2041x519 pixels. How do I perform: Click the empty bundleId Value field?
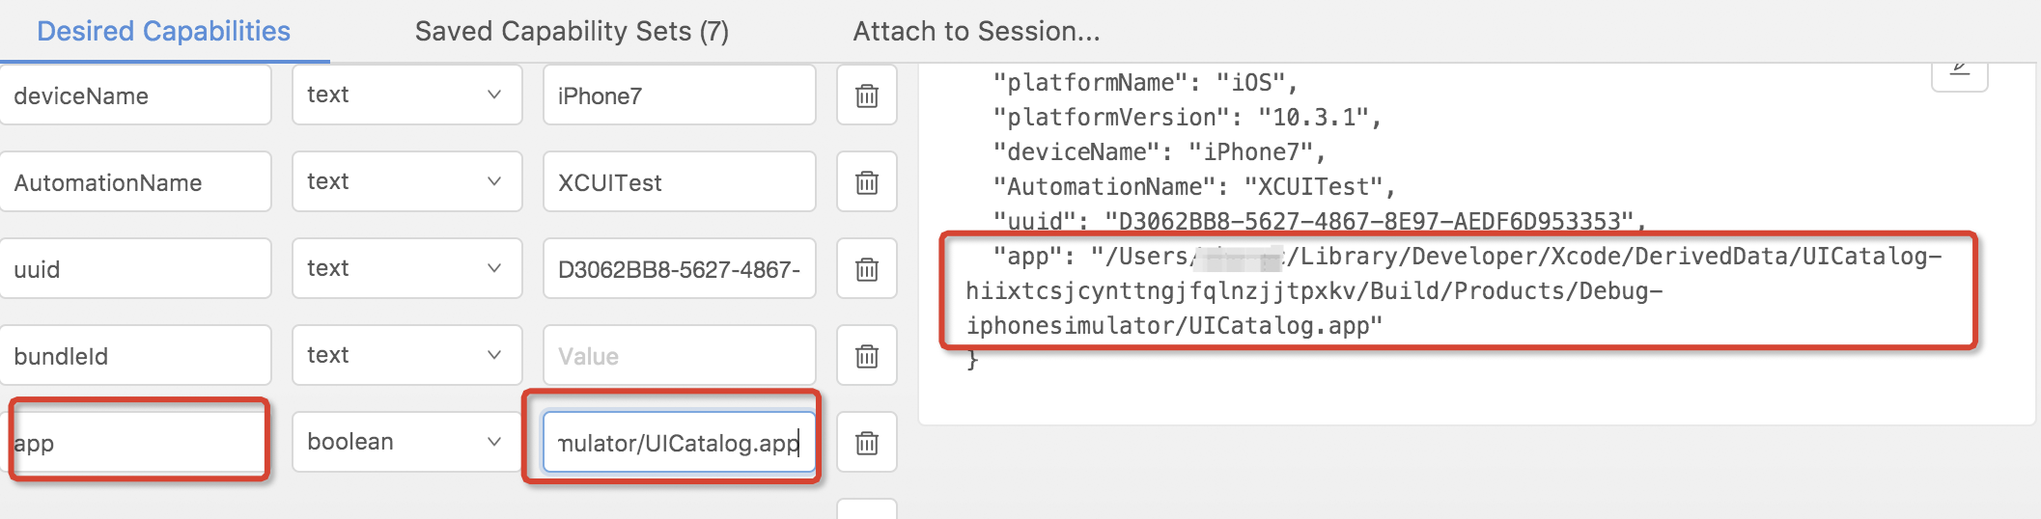[x=679, y=356]
